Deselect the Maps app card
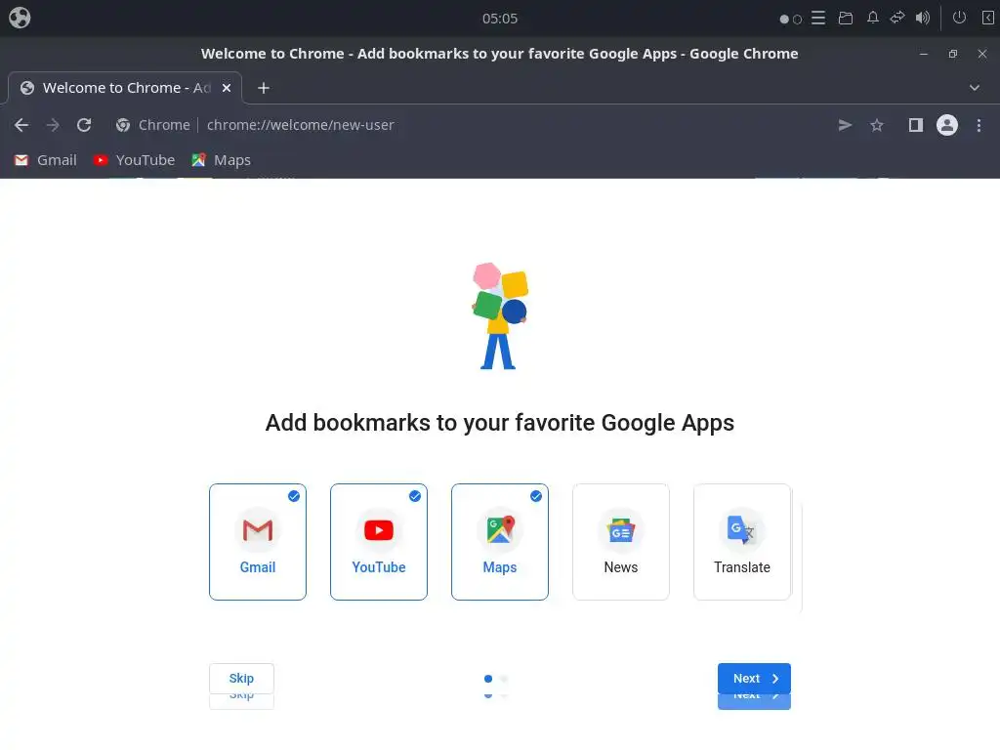This screenshot has width=1000, height=750. 500,542
